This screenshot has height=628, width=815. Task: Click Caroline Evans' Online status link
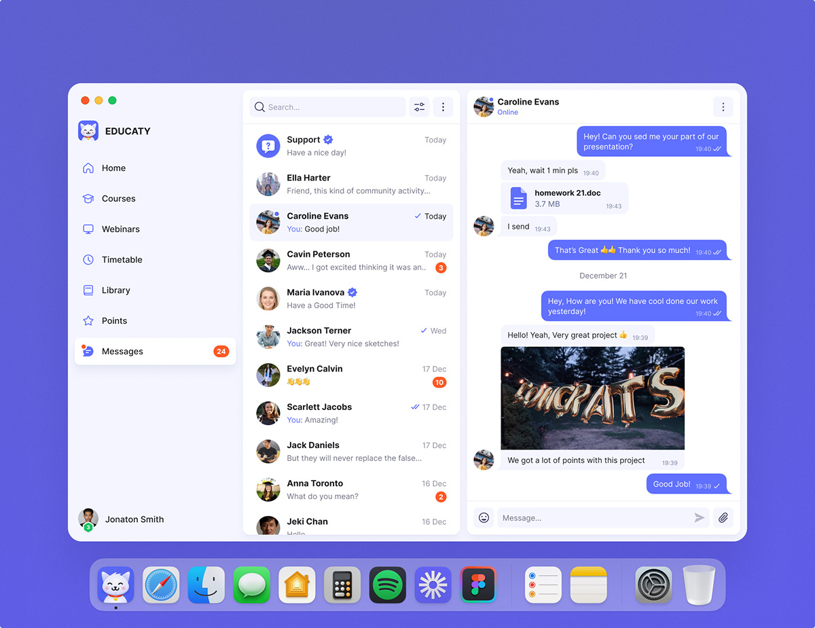coord(507,113)
